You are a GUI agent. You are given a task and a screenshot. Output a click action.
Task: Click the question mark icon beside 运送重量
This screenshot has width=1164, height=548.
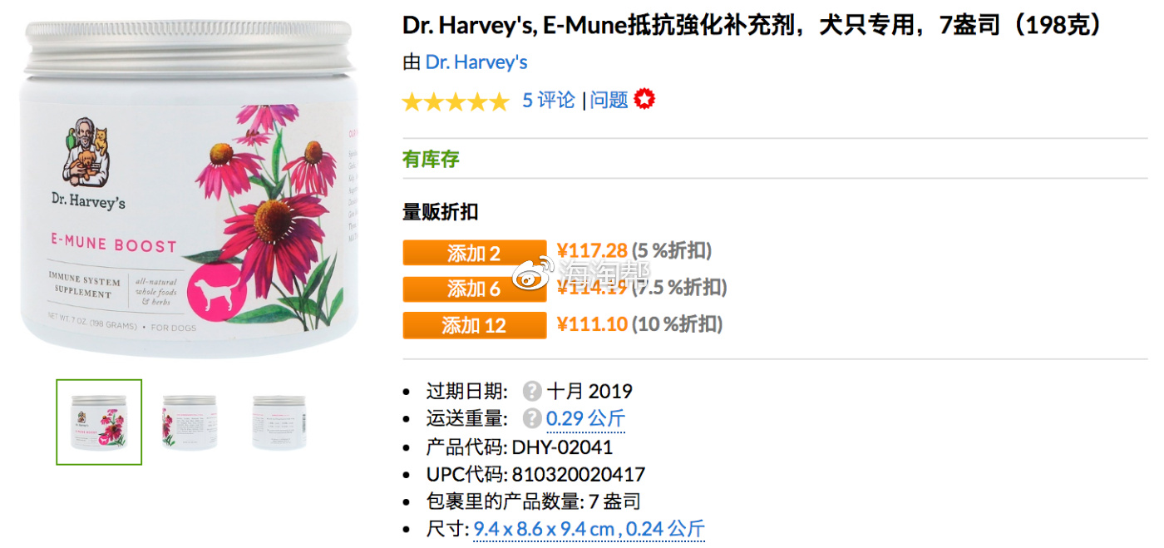532,418
